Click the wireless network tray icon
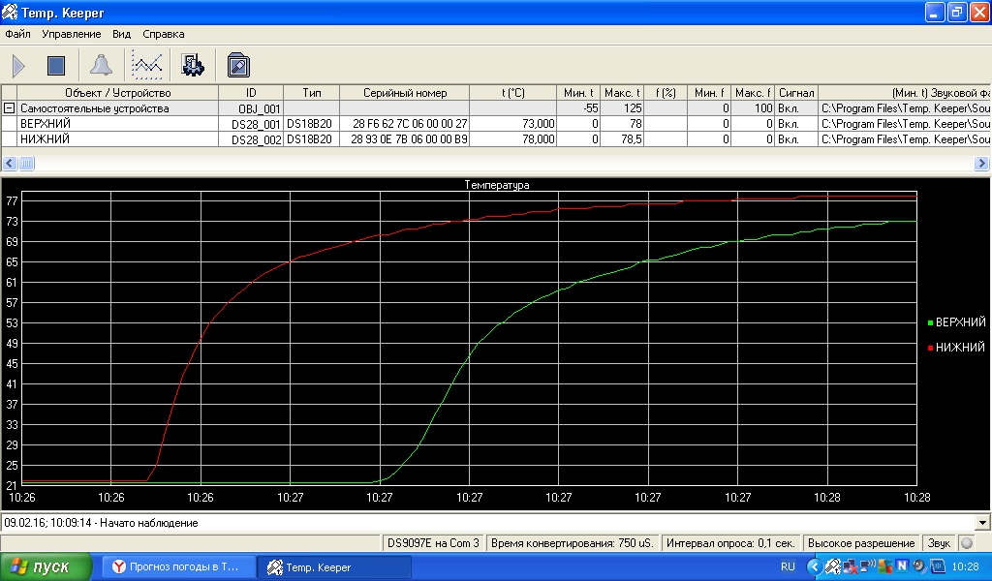This screenshot has height=581, width=992. pos(867,566)
